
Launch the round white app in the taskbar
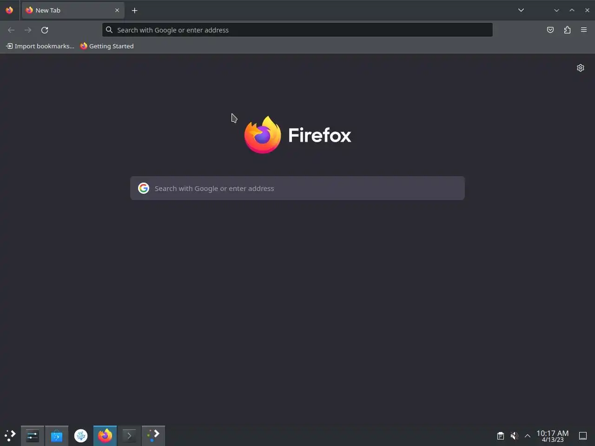coord(81,436)
